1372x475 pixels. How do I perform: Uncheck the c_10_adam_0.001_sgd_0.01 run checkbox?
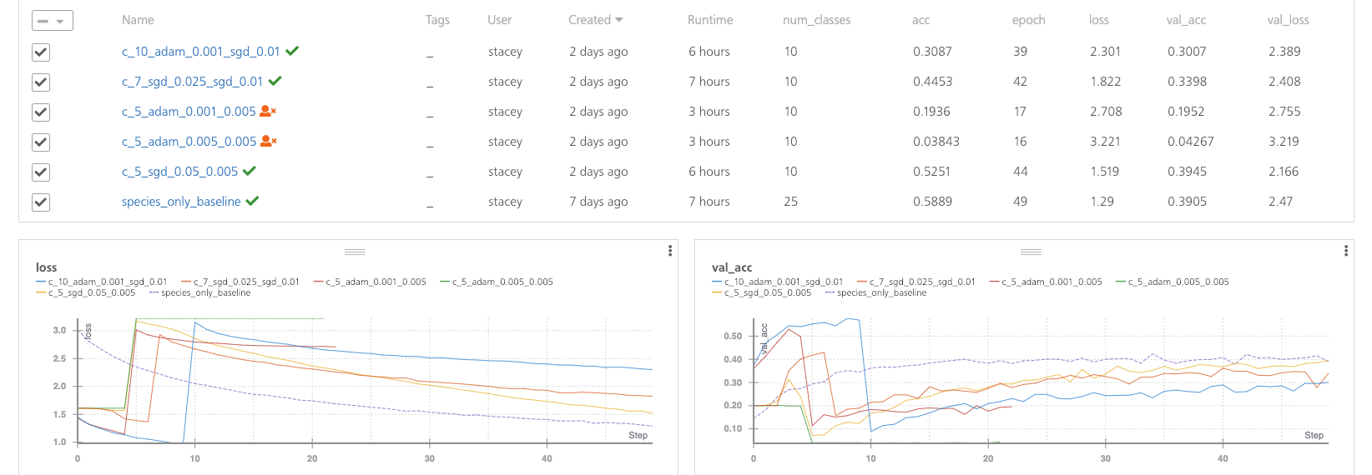click(40, 52)
